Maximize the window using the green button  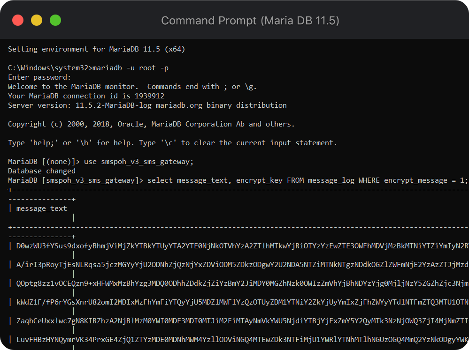(x=55, y=20)
